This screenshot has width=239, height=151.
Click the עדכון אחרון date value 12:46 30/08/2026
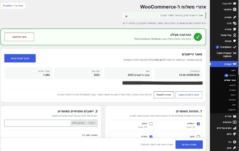(189, 75)
